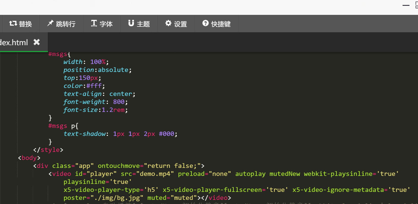
Task: Click the poster="./img/bg.jpg" attribute
Action: pos(103,198)
